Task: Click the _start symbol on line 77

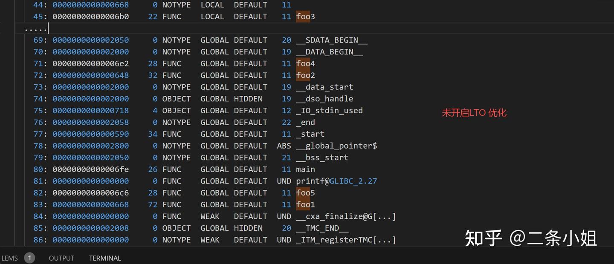Action: click(310, 134)
